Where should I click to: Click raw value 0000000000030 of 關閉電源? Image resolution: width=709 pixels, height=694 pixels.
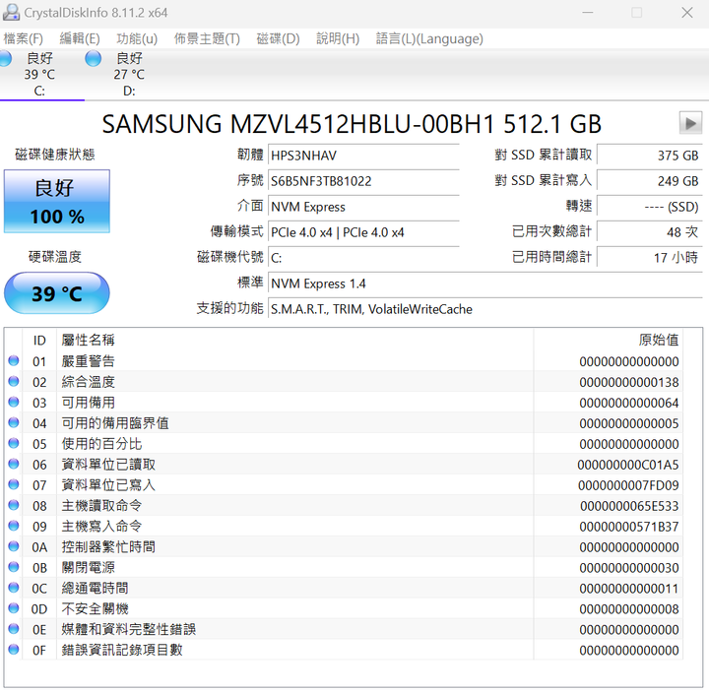coord(629,568)
